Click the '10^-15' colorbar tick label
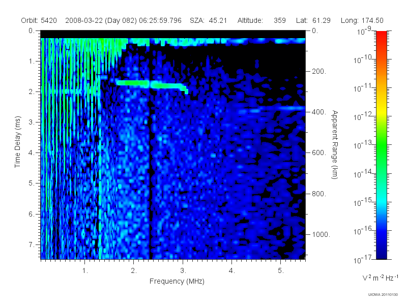The image size is (407, 305). (x=362, y=202)
